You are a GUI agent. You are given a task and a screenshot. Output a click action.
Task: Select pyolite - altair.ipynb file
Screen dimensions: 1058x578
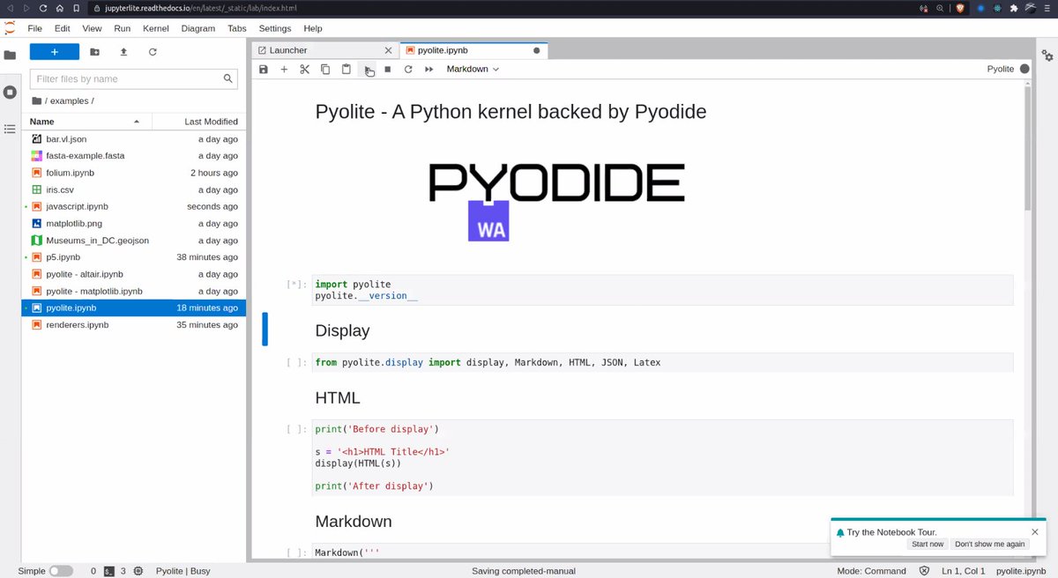[134, 274]
